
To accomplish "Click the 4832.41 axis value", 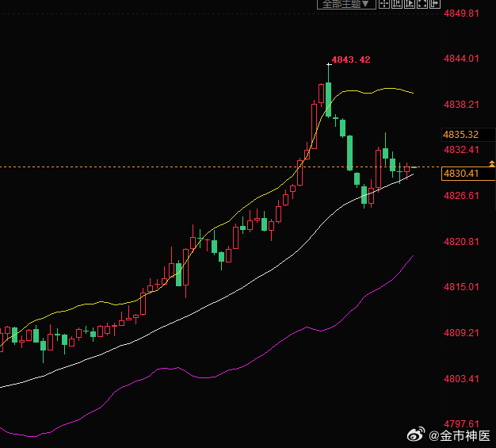I will [x=461, y=150].
